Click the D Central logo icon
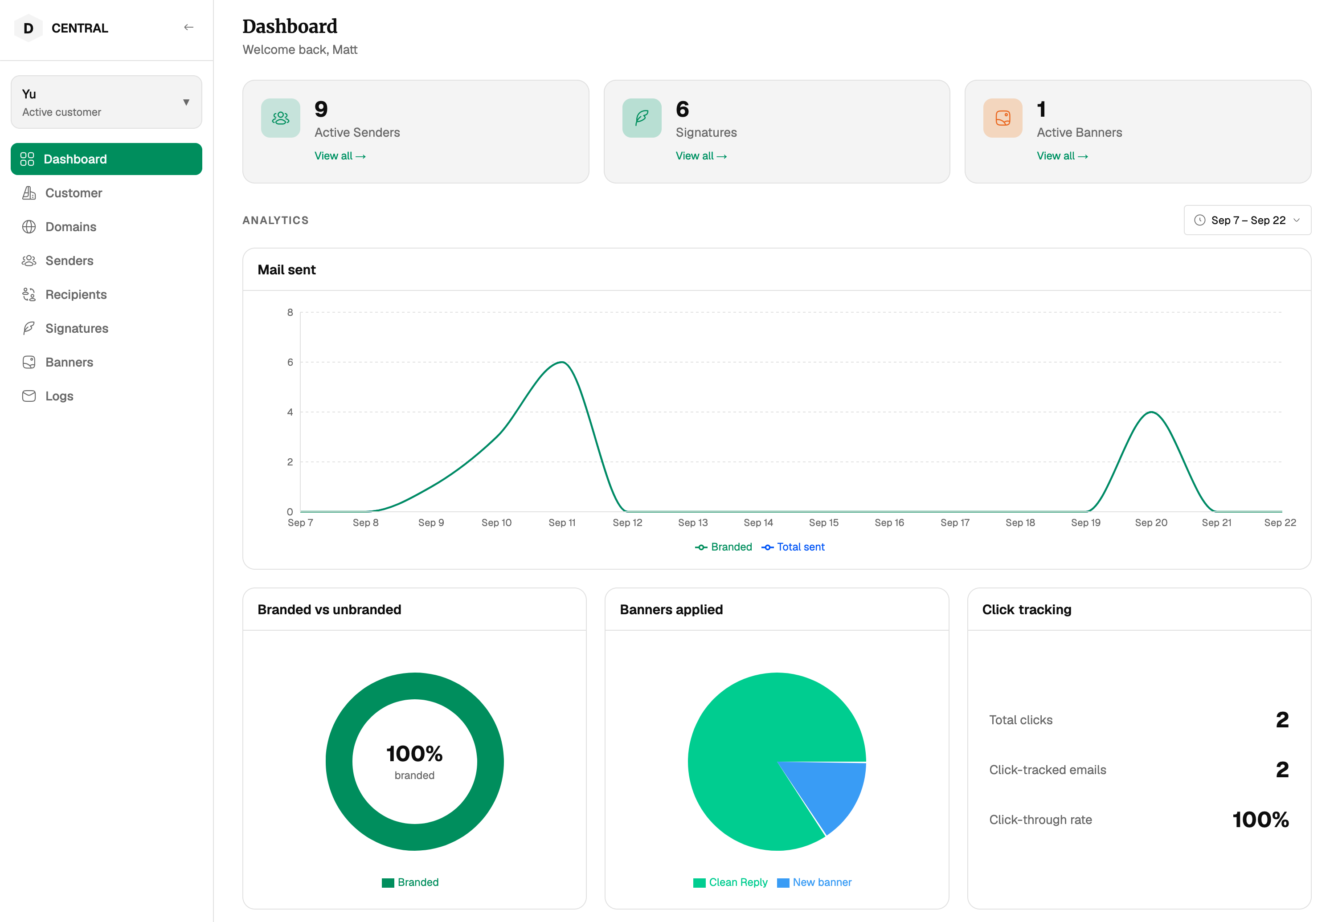Image resolution: width=1334 pixels, height=922 pixels. pos(29,28)
